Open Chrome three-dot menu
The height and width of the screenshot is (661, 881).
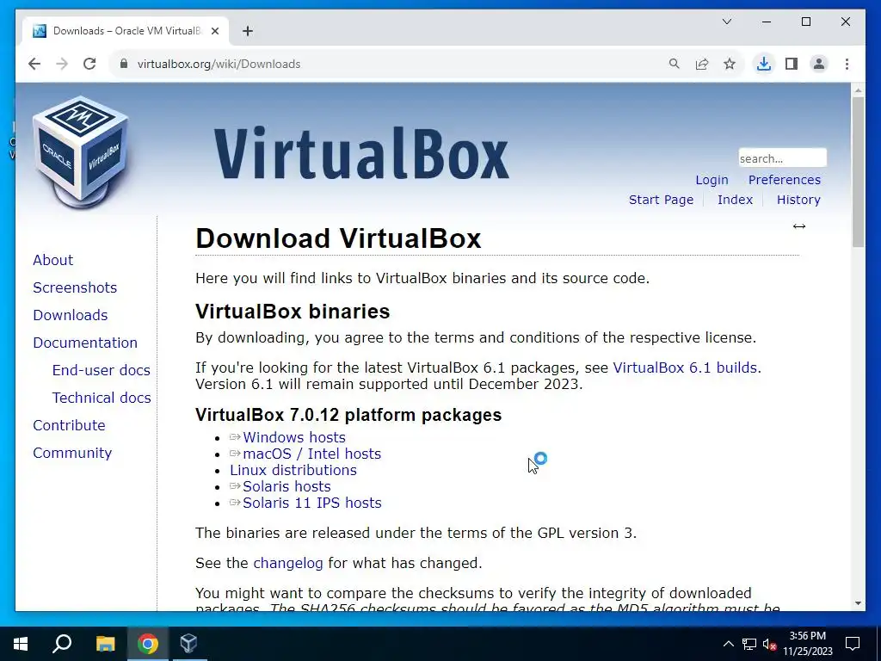(x=847, y=64)
